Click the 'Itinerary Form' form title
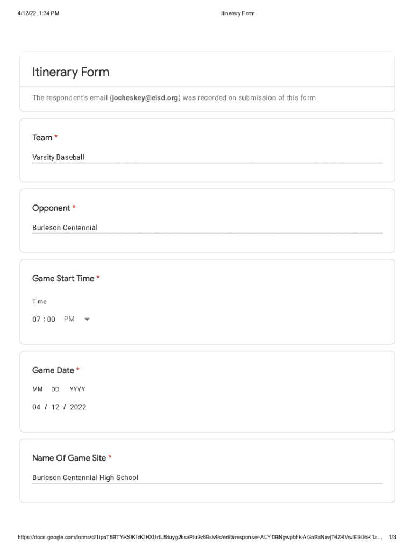 pos(70,72)
